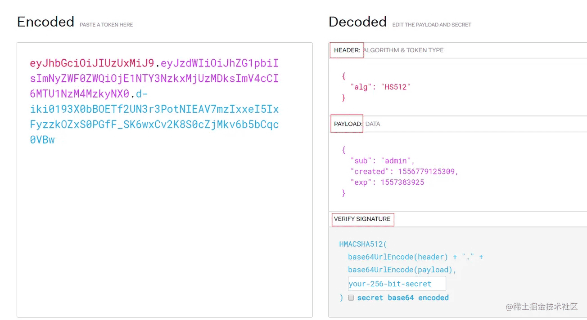Click the "alg" key in header JSON
This screenshot has height=320, width=587.
(x=361, y=87)
